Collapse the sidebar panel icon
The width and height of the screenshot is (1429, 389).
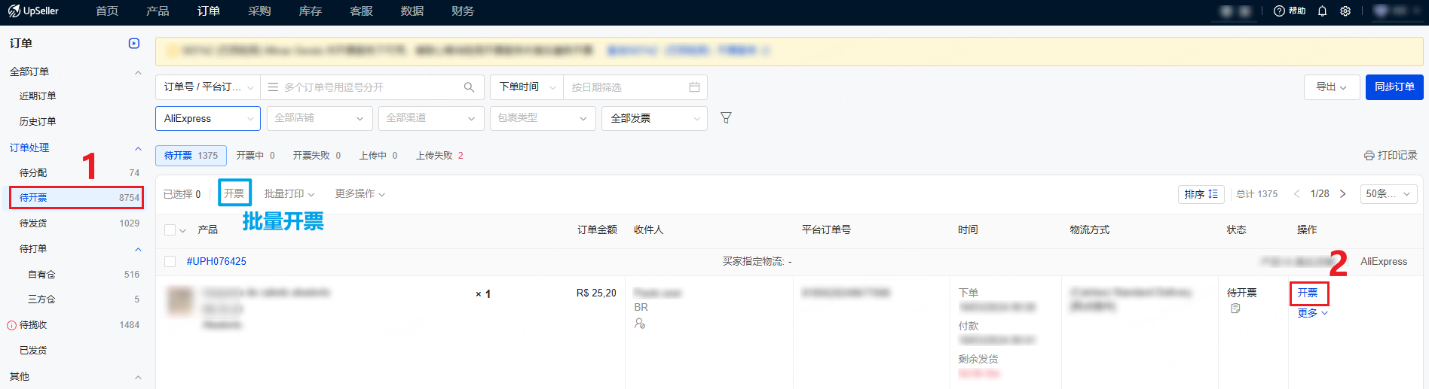pos(134,44)
